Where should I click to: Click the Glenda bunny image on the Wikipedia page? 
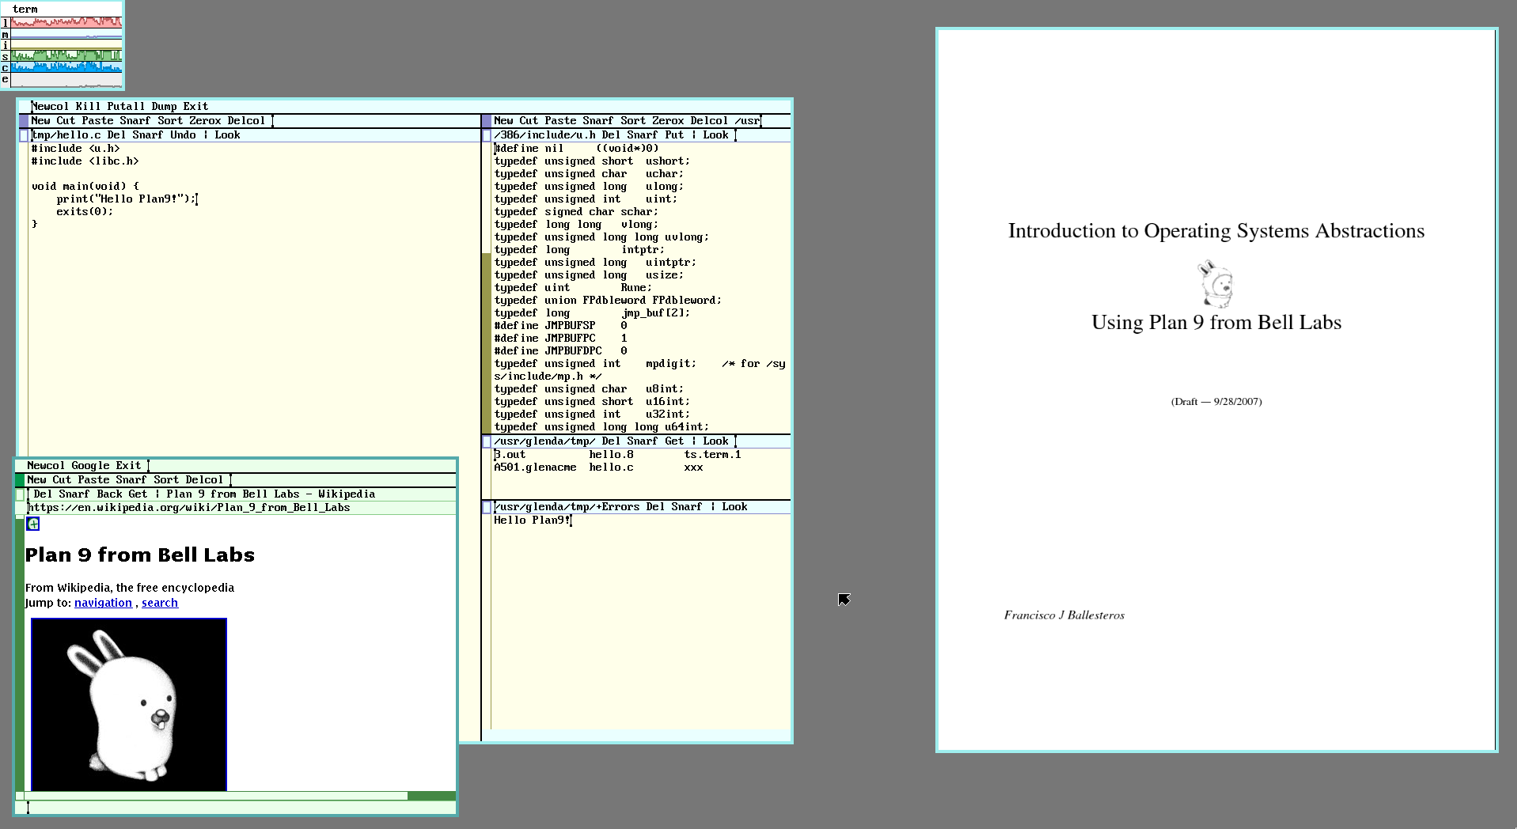(129, 704)
